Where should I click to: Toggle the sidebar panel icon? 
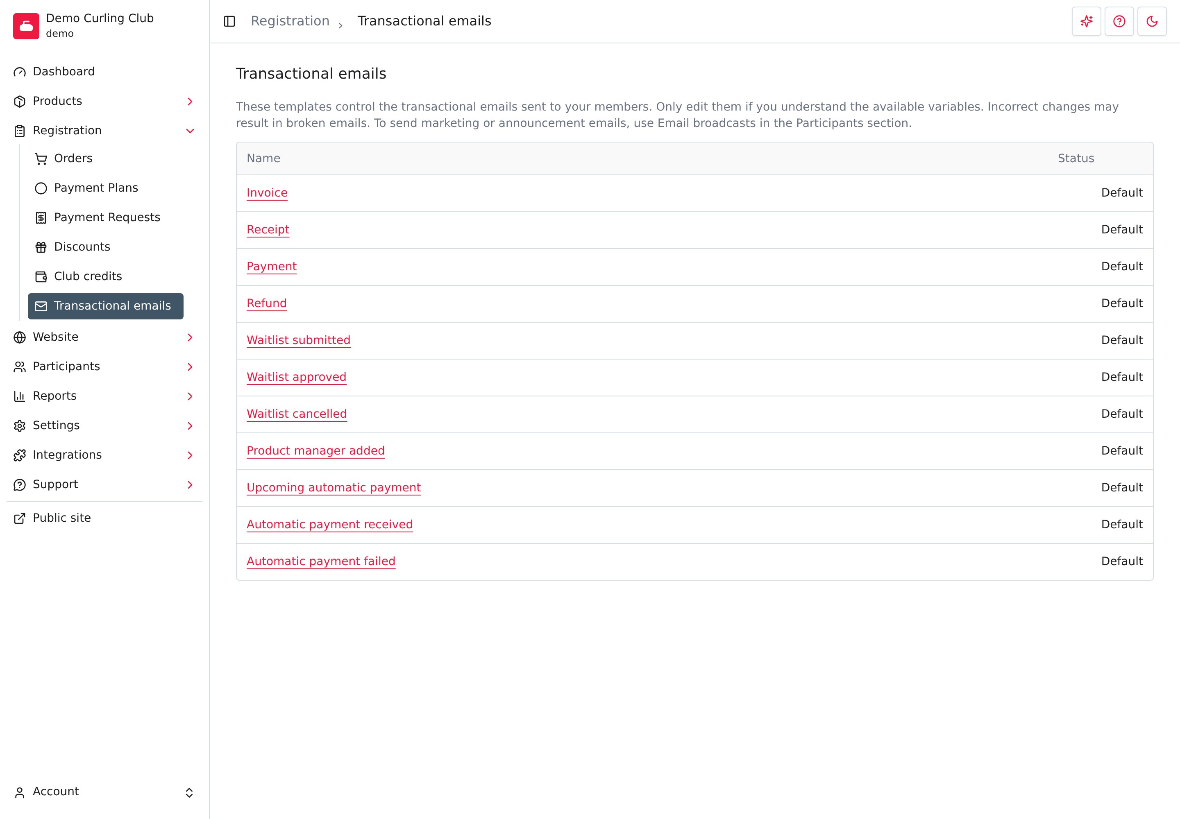click(229, 21)
